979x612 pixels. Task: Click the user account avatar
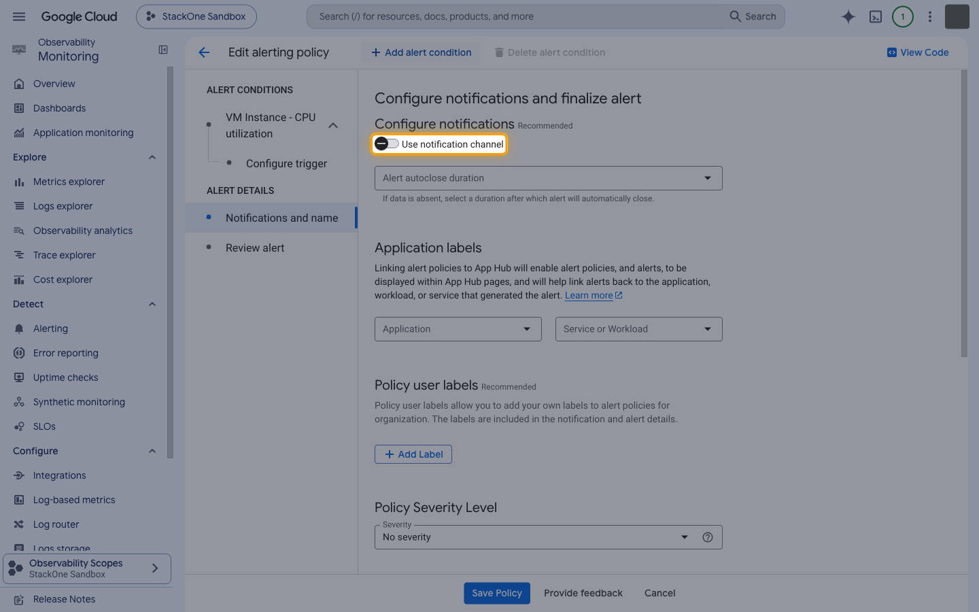click(x=957, y=16)
